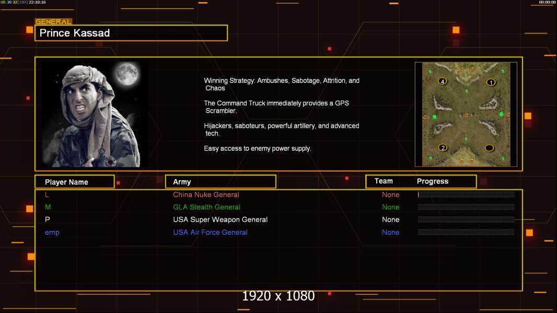The image size is (557, 313).
Task: Click the loading progress bar for player emp
Action: pos(466,232)
